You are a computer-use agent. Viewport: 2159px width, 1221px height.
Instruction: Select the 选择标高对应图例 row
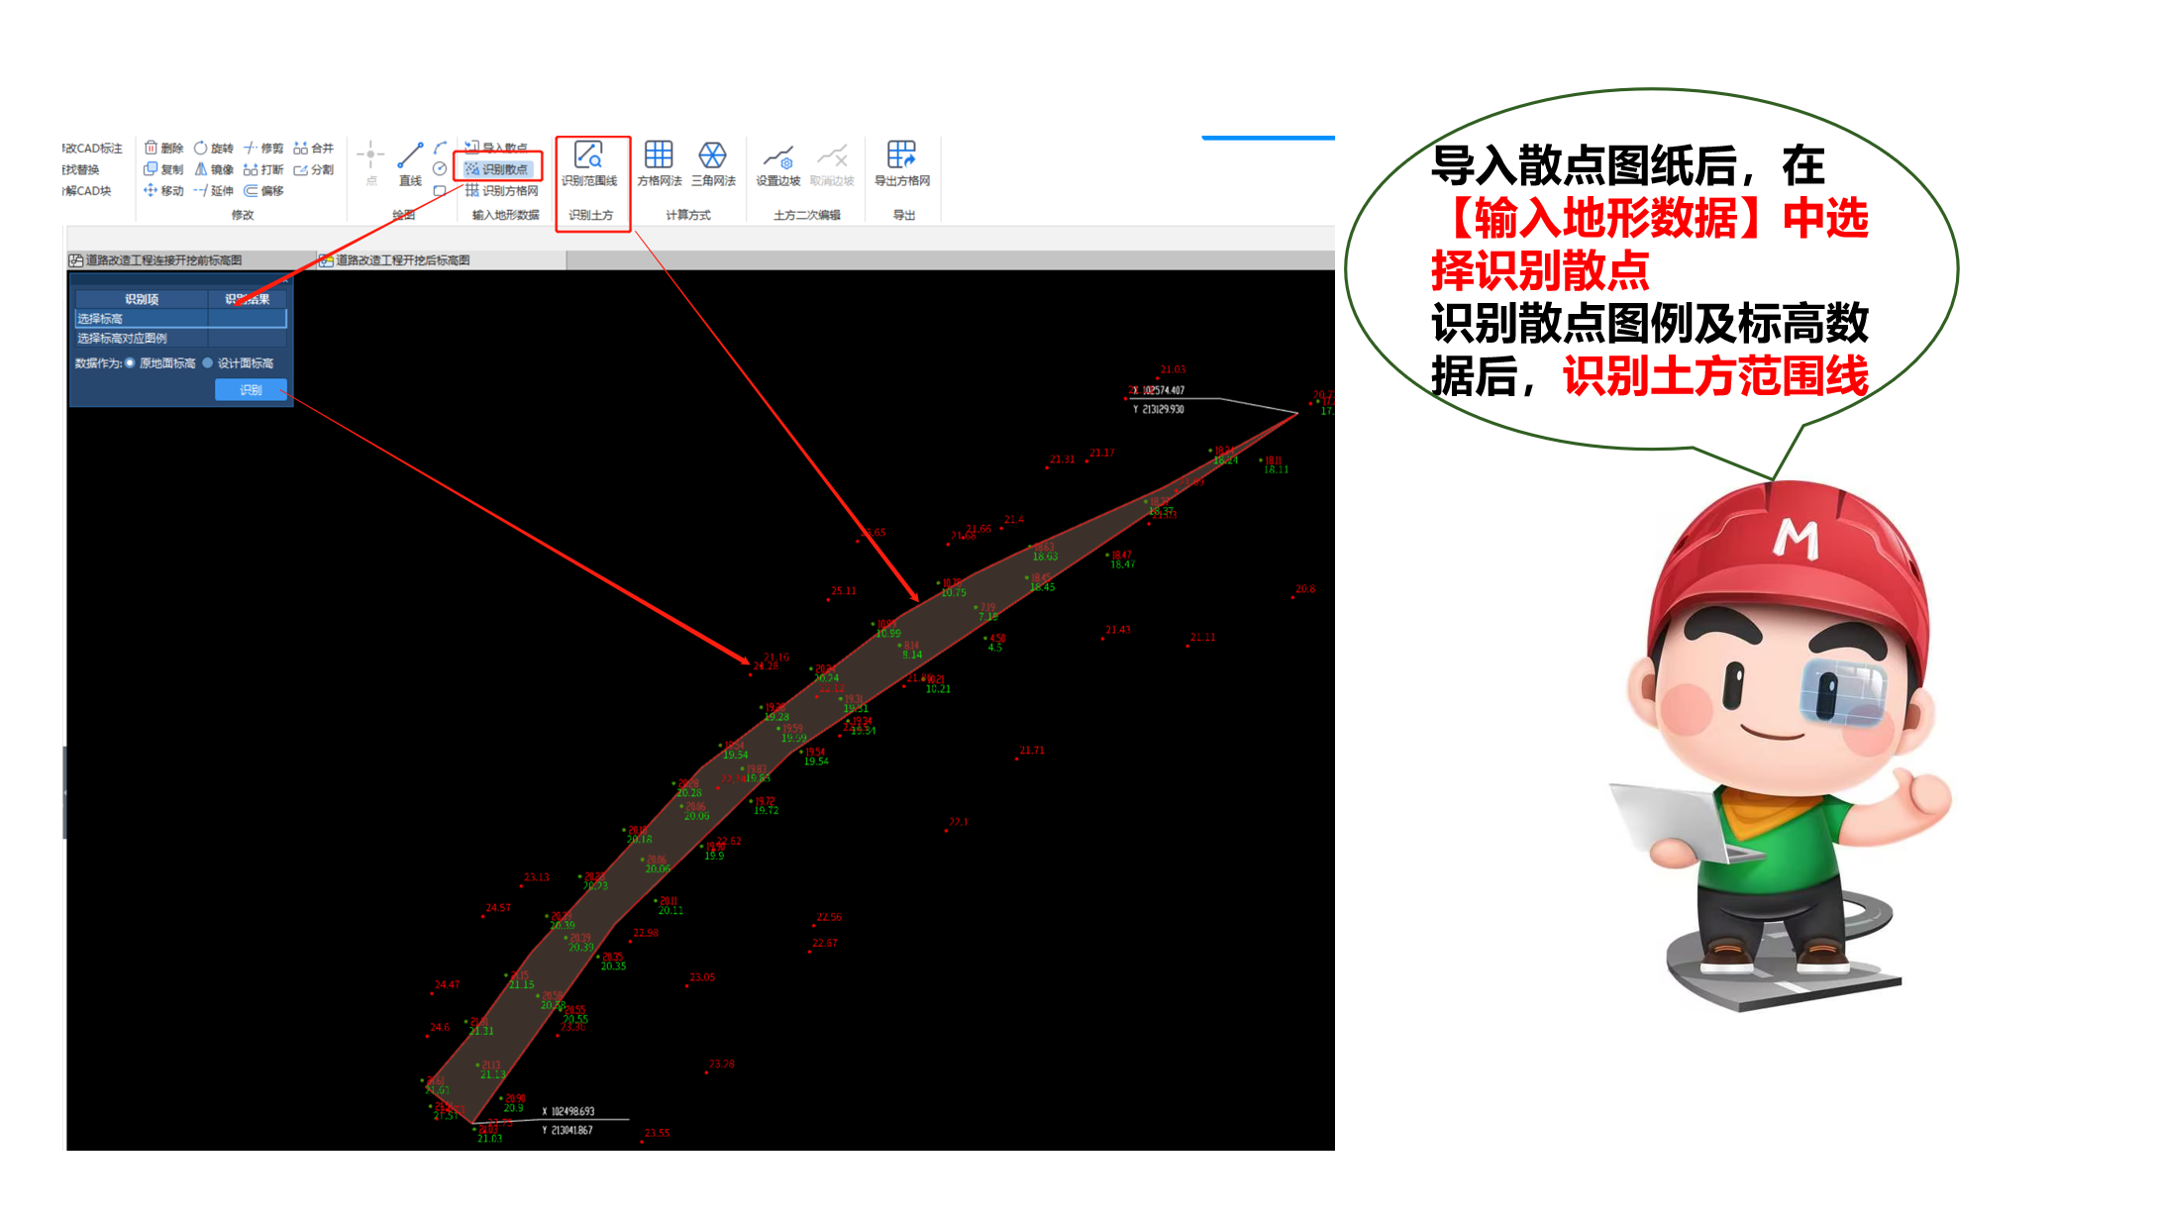[180, 338]
